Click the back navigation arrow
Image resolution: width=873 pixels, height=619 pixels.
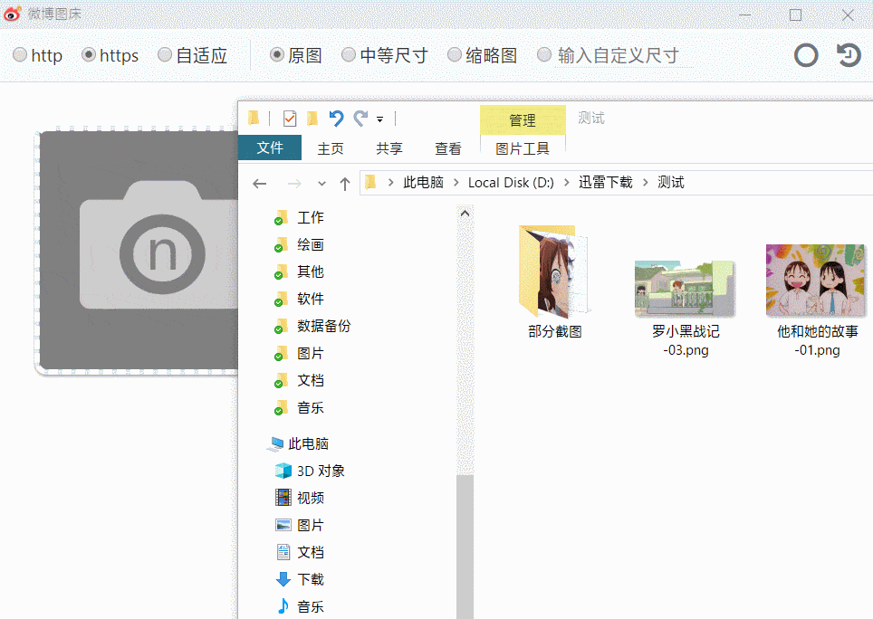tap(260, 184)
